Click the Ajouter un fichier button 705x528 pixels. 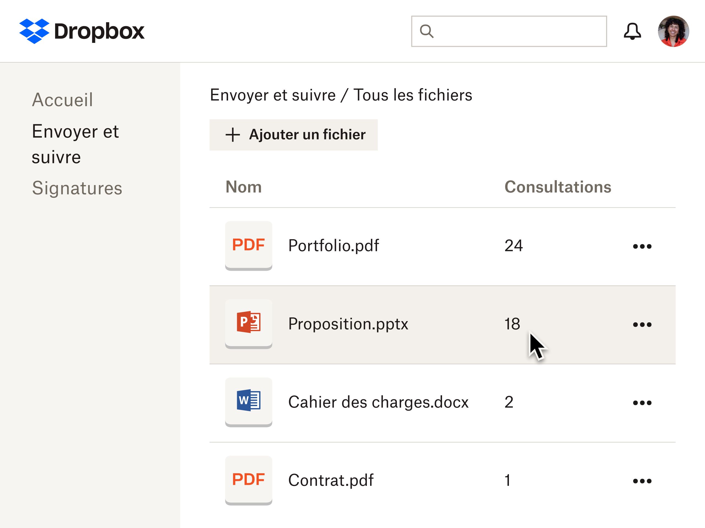293,135
